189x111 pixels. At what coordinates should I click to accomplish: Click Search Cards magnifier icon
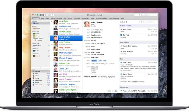click(x=139, y=15)
